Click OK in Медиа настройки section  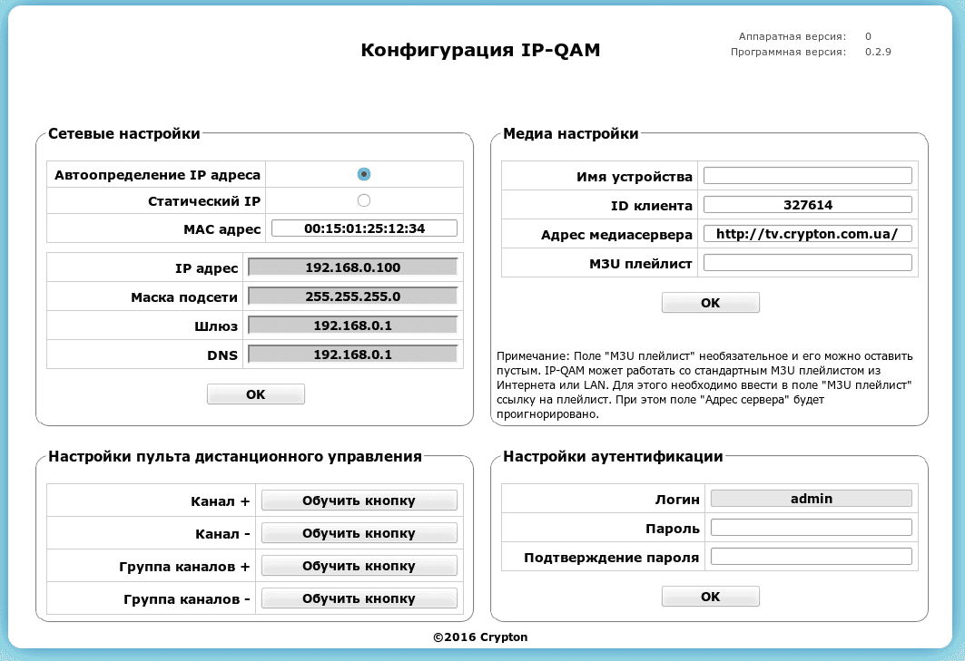[710, 302]
